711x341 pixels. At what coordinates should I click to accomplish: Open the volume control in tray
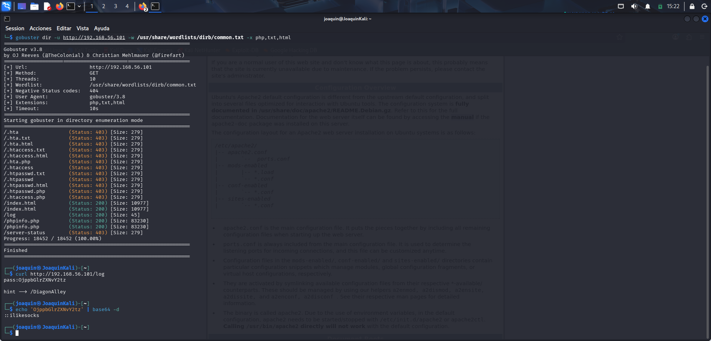click(x=634, y=6)
